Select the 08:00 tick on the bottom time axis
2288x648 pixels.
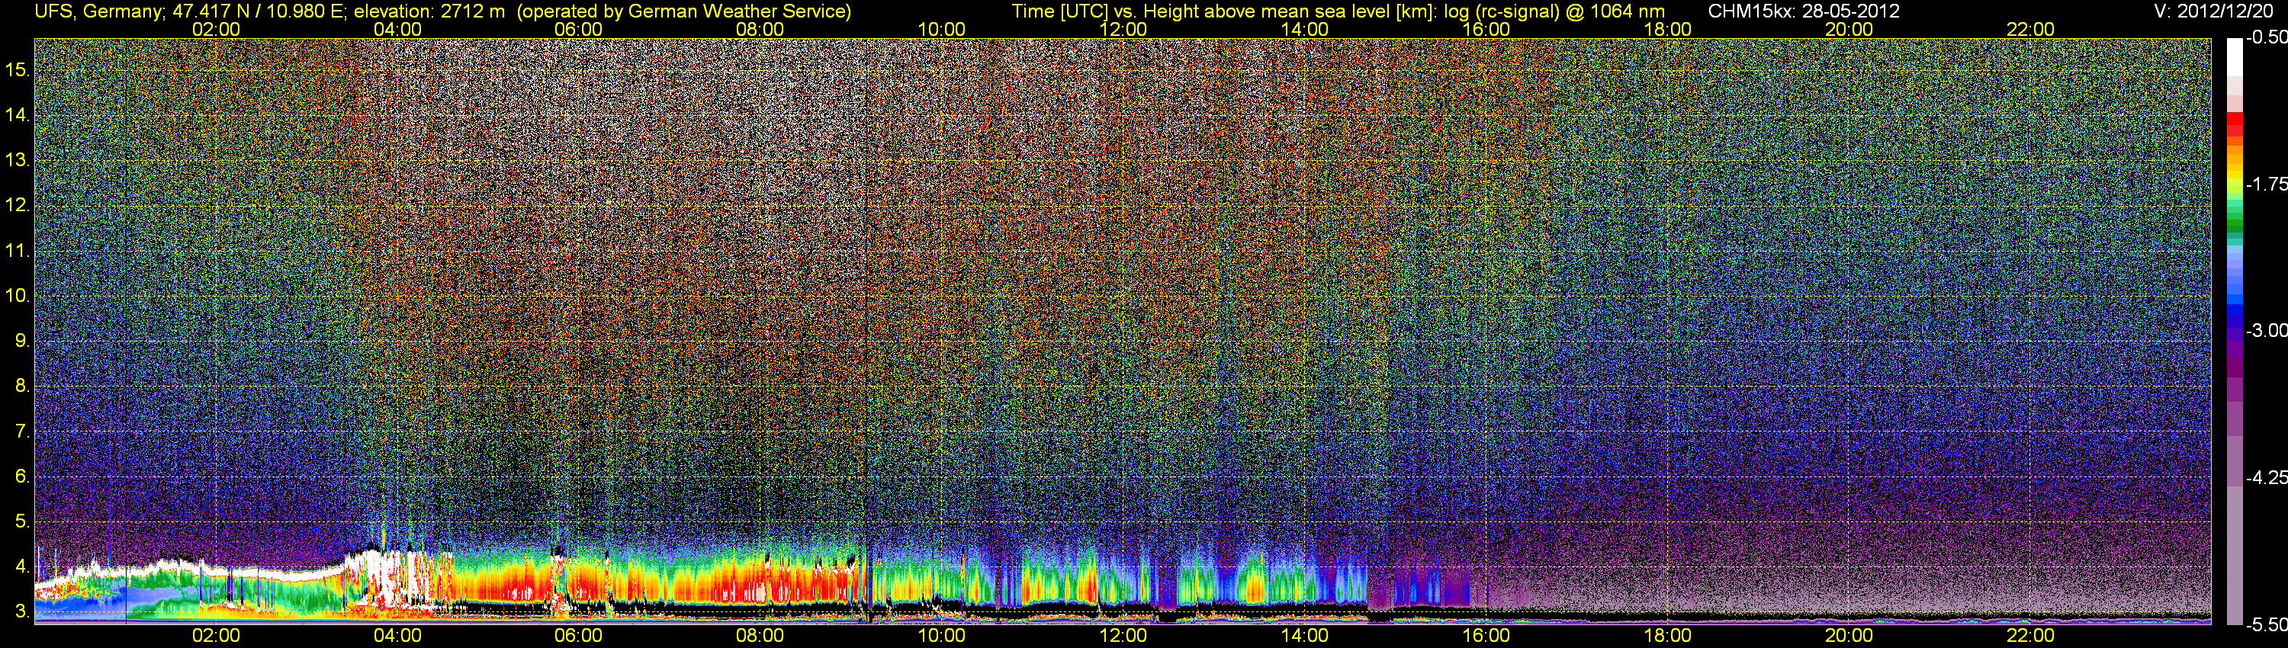click(760, 636)
